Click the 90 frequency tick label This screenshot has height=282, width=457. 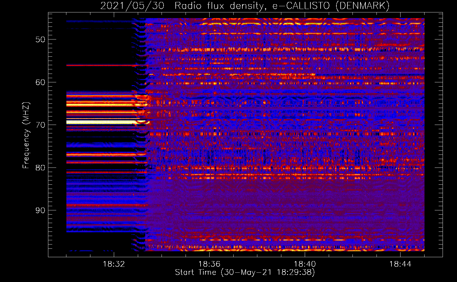[40, 211]
